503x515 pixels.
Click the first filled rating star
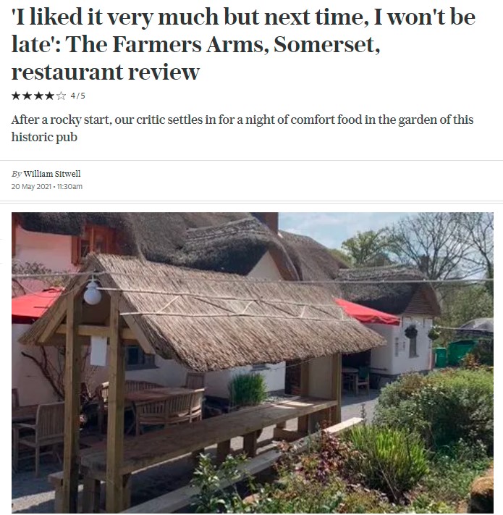[16, 96]
